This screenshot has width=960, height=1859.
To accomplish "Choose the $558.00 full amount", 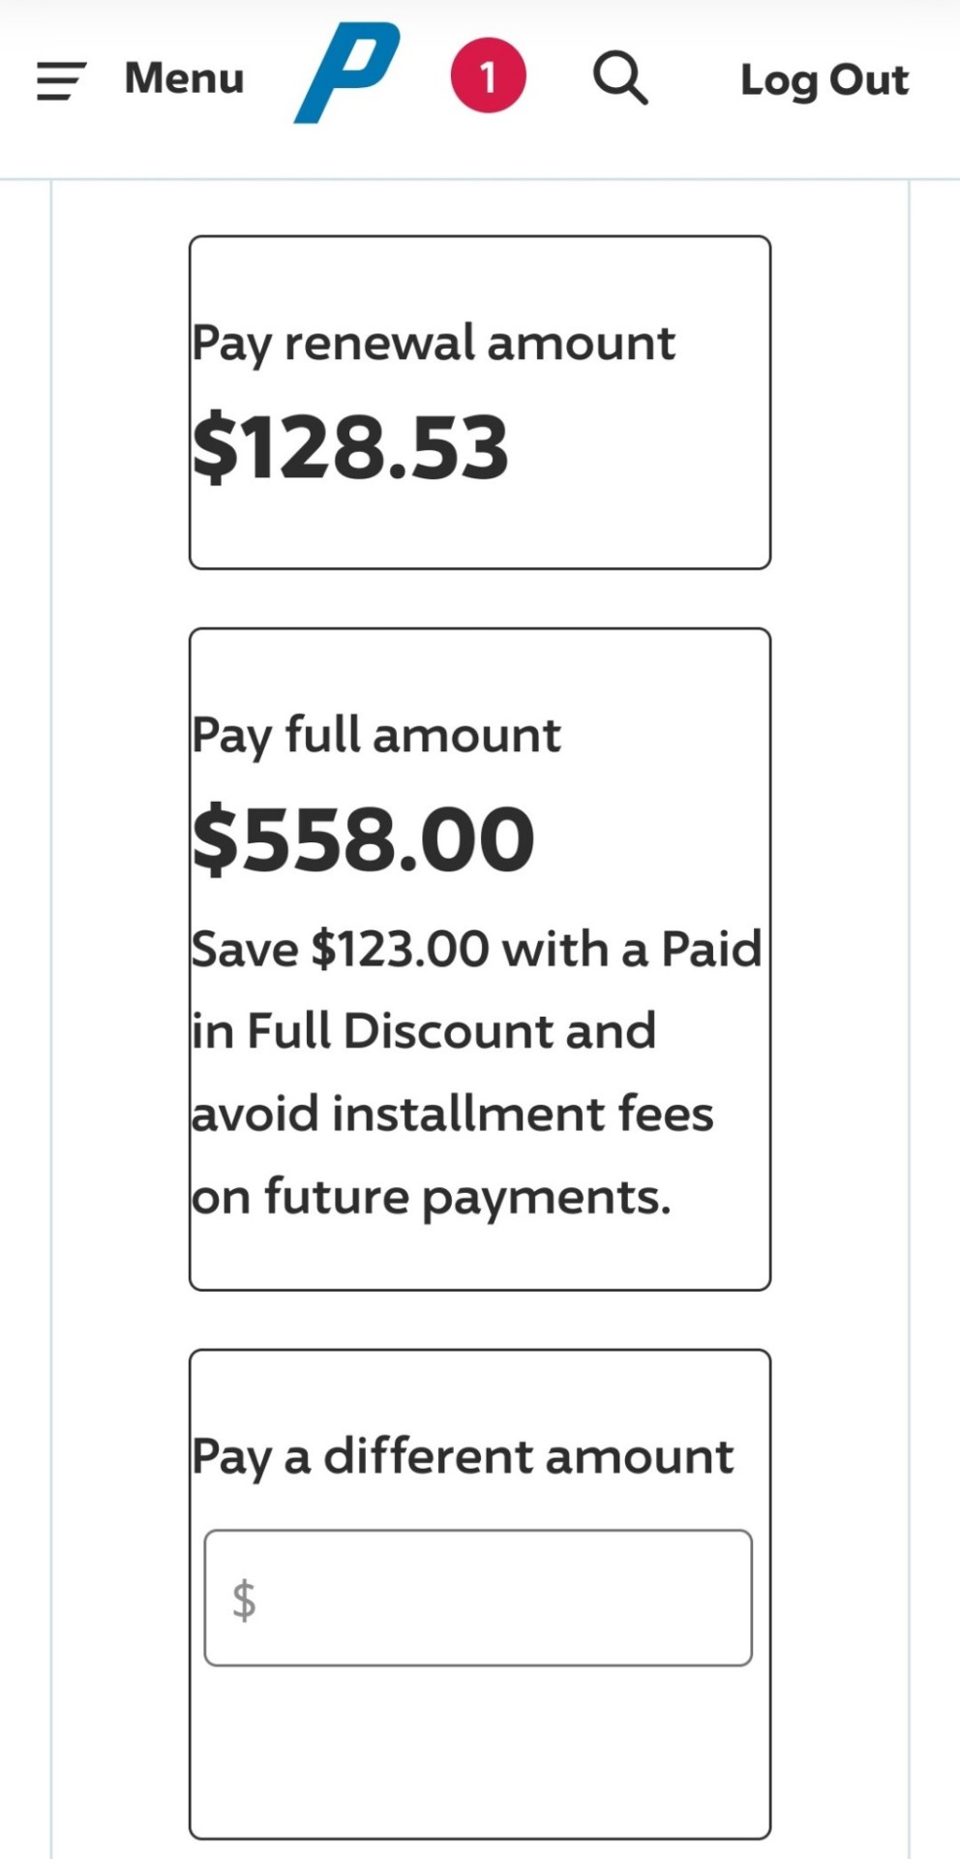I will [x=363, y=838].
